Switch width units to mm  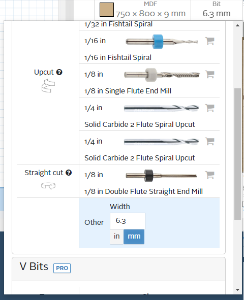point(134,237)
